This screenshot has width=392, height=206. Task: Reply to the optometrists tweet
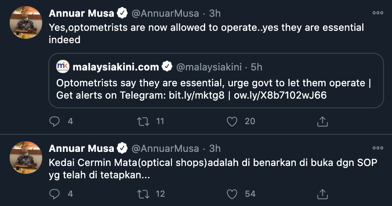[x=54, y=121]
